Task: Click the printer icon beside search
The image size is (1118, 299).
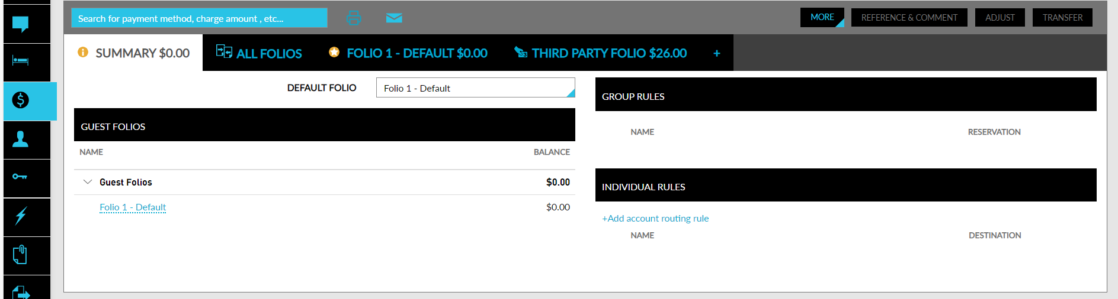Action: point(354,18)
